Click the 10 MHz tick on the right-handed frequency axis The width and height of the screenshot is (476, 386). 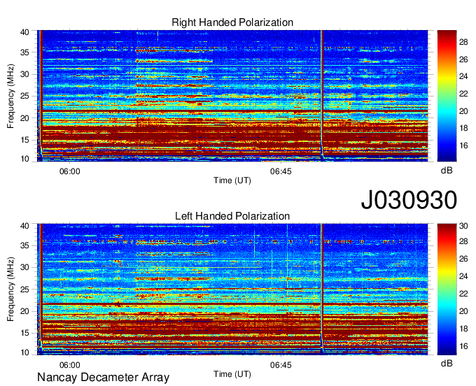(x=25, y=159)
